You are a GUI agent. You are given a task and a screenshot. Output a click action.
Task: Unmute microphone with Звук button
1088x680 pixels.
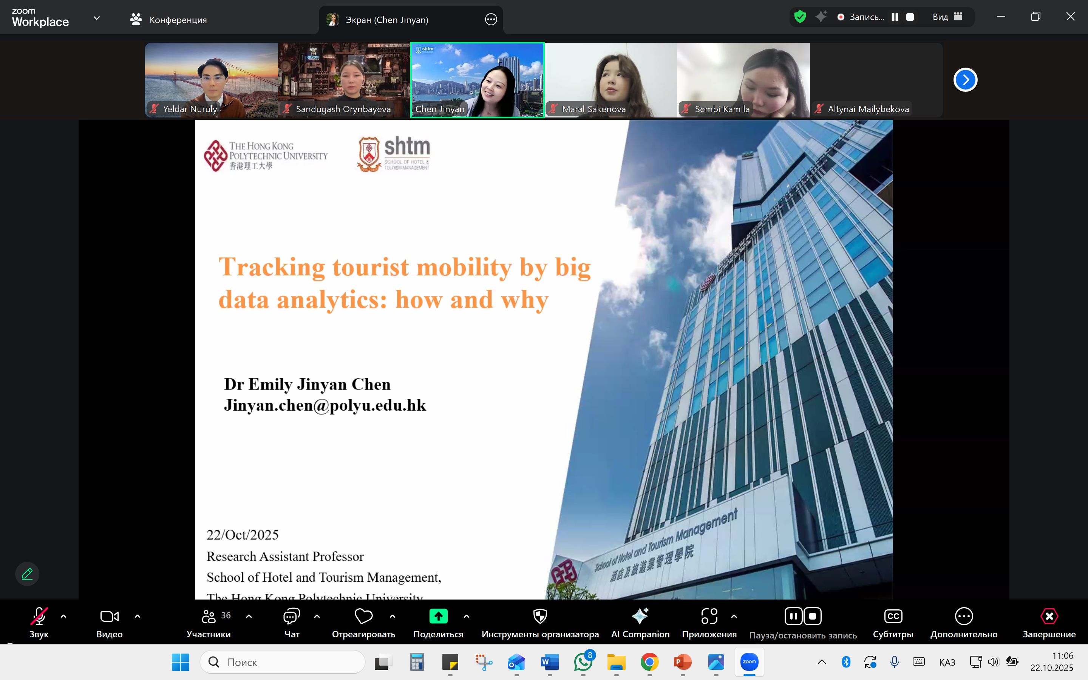pos(39,616)
